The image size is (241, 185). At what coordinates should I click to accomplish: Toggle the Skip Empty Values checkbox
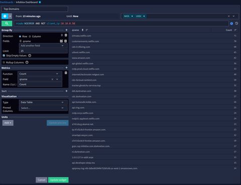(x=4, y=56)
